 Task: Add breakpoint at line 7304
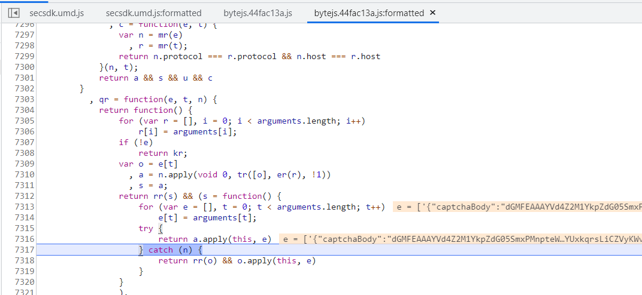24,110
